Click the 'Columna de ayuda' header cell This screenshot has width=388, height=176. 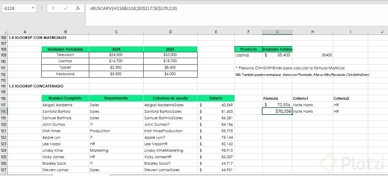tap(171, 98)
